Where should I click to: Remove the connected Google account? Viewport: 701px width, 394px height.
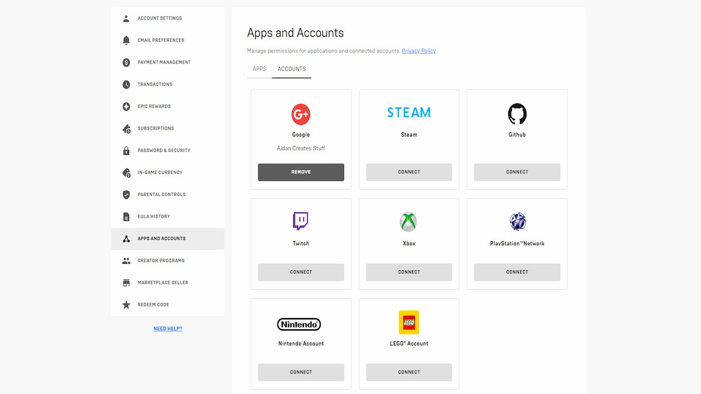pos(301,172)
